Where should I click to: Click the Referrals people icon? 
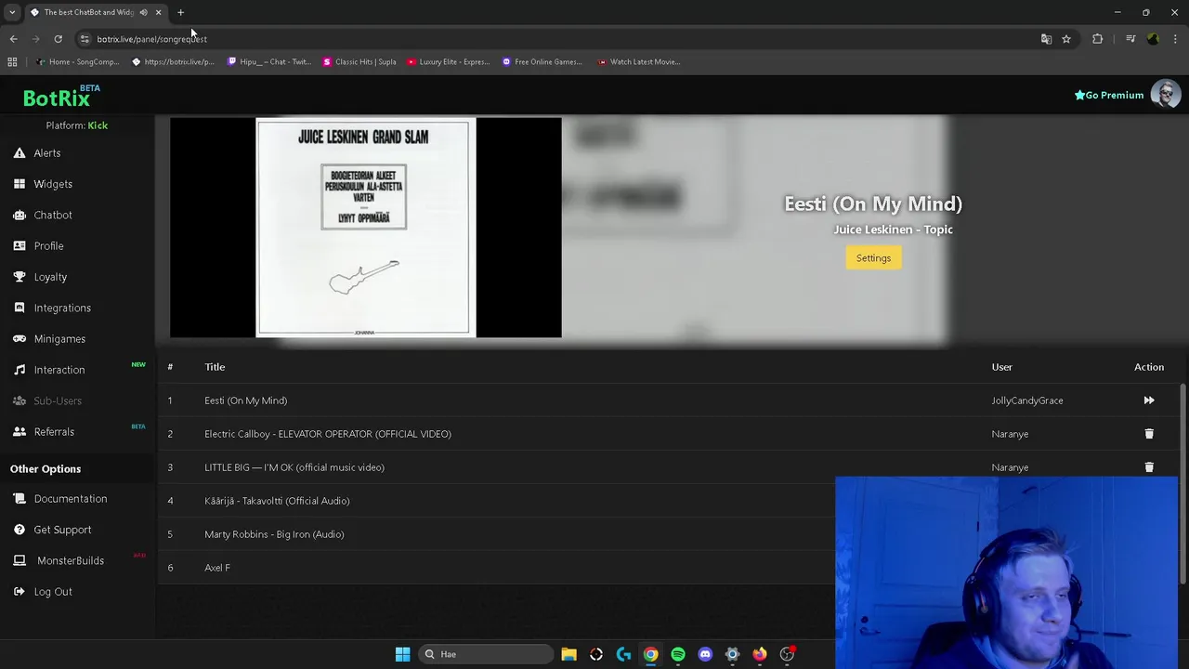[20, 432]
